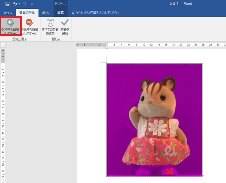This screenshot has height=183, width=226.
Task: Click the 設定し直す group label
Action: [20, 39]
